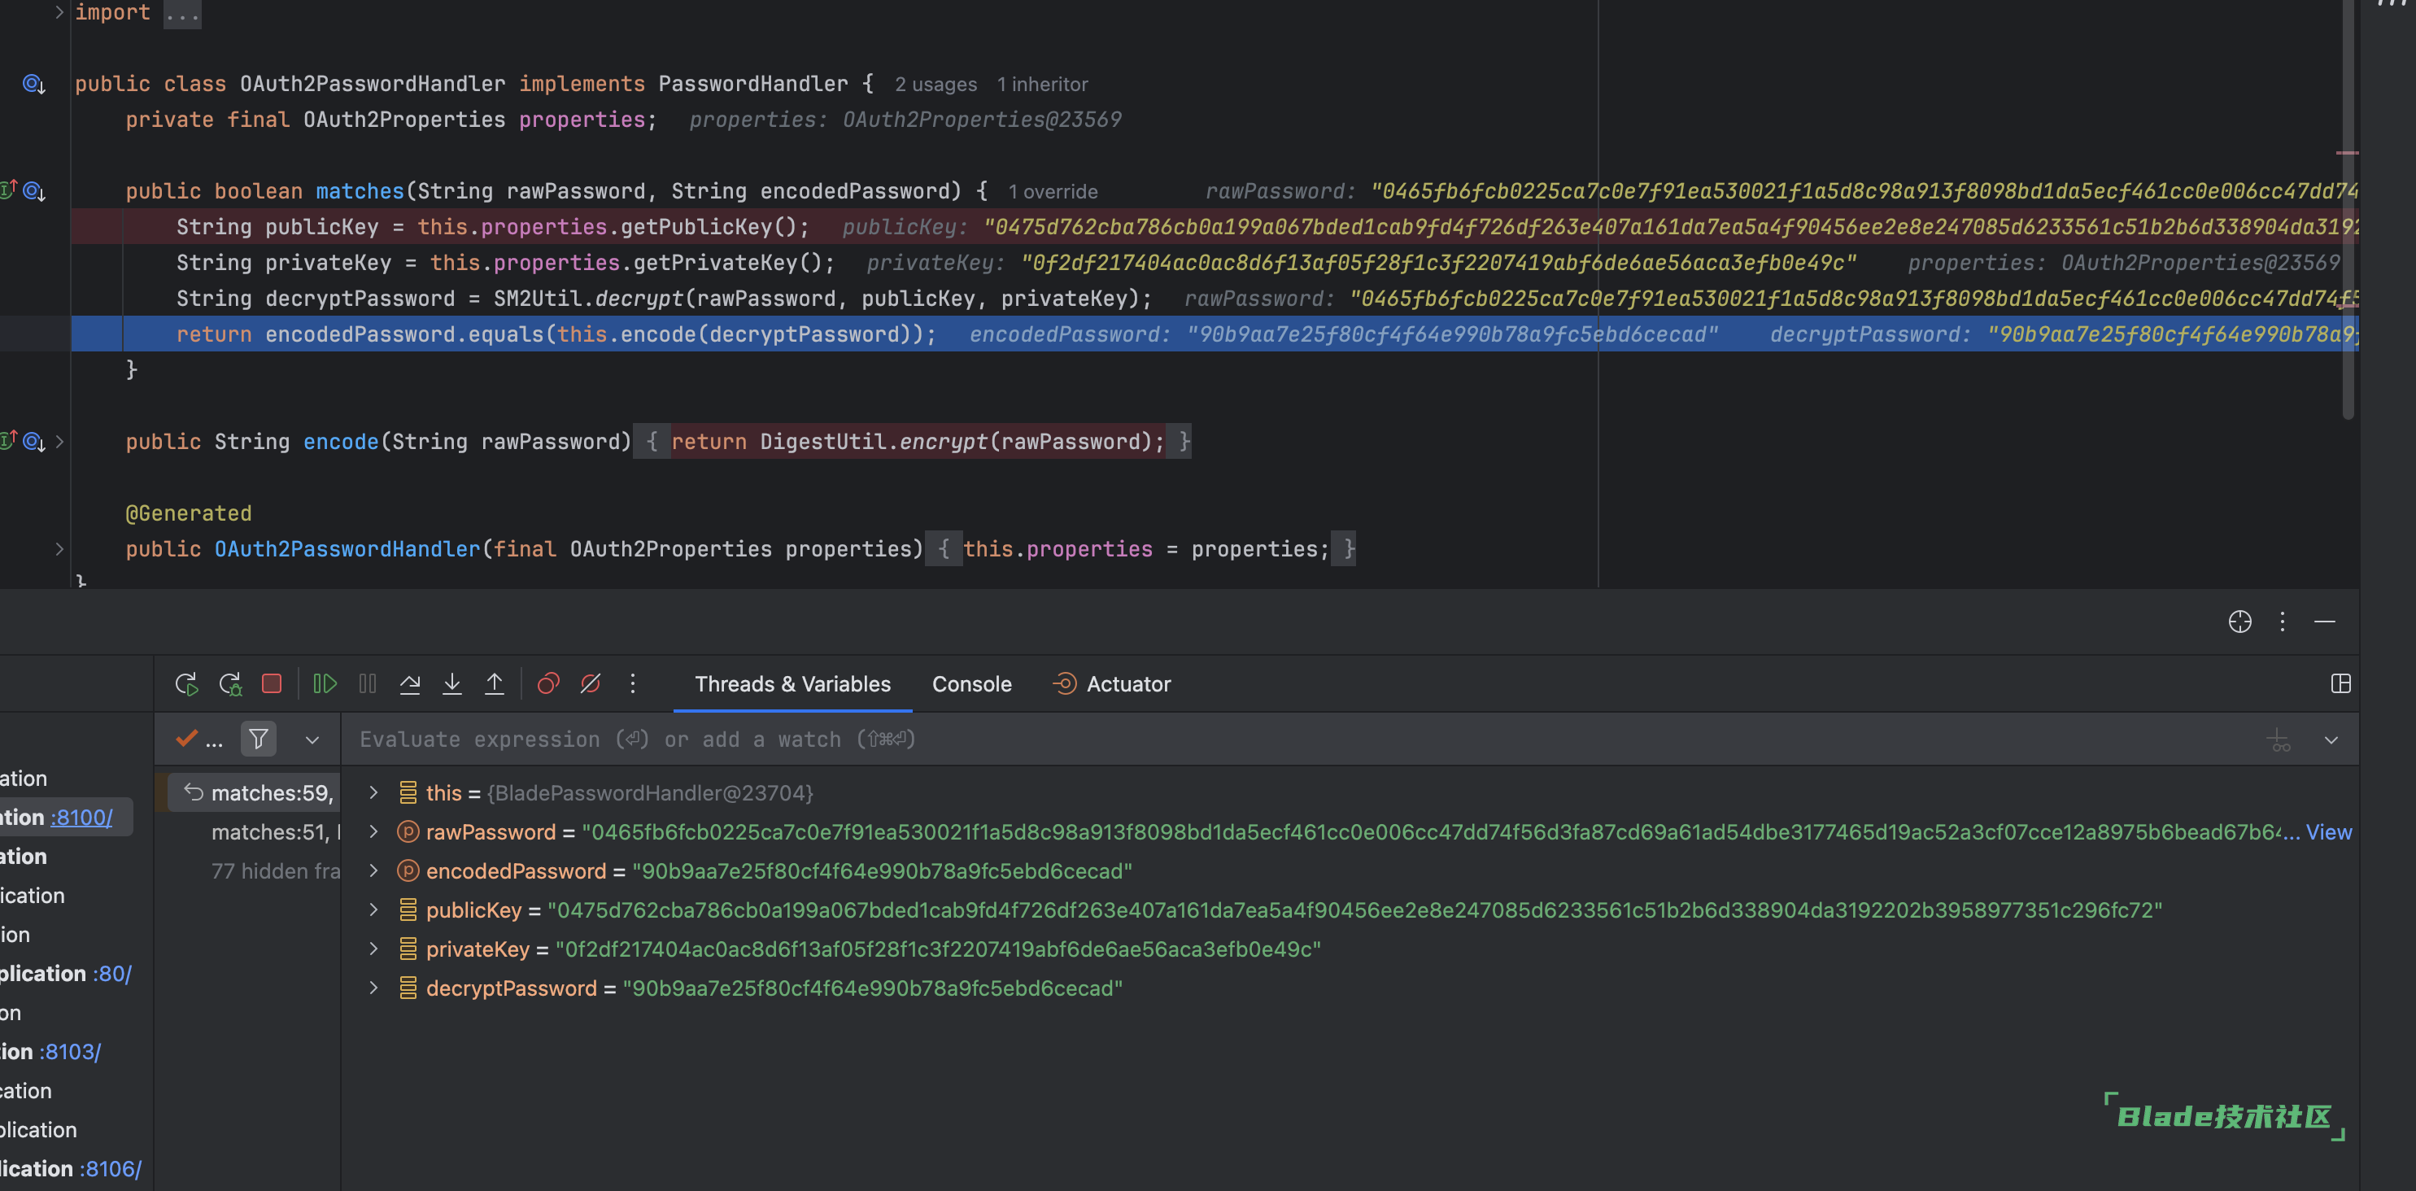Expand the 'this' variable node
Screen dimensions: 2416x1191
point(374,792)
